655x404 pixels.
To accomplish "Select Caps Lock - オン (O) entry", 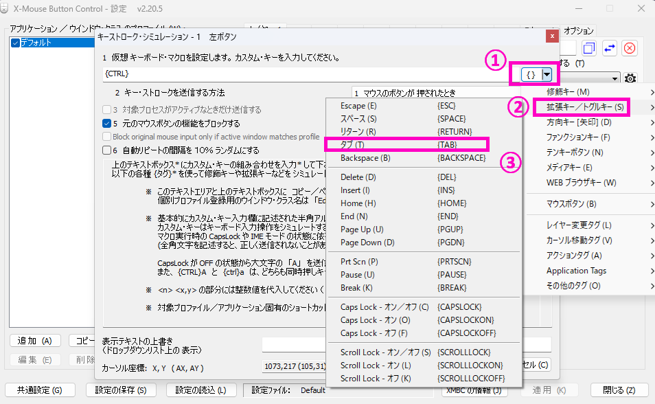I will [424, 320].
